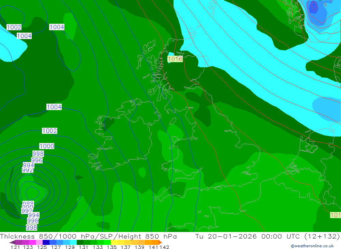341x249 pixels.
Task: Click legend value 123
Action: pos(28,247)
